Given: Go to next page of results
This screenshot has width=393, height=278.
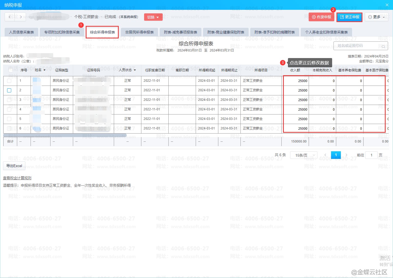Looking at the screenshot, I should 346,155.
